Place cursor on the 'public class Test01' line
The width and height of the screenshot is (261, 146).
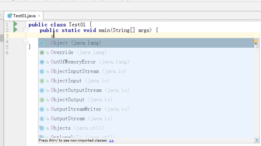click(60, 25)
